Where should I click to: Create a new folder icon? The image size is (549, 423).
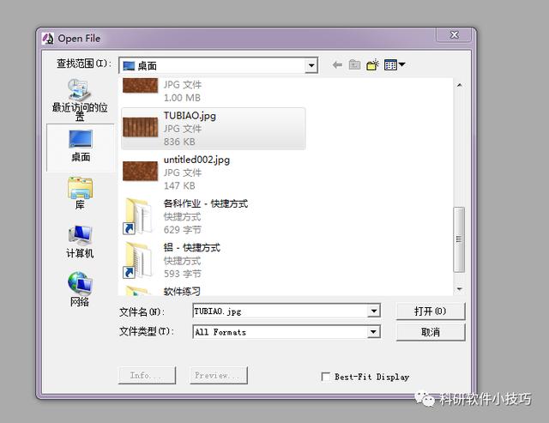(372, 65)
